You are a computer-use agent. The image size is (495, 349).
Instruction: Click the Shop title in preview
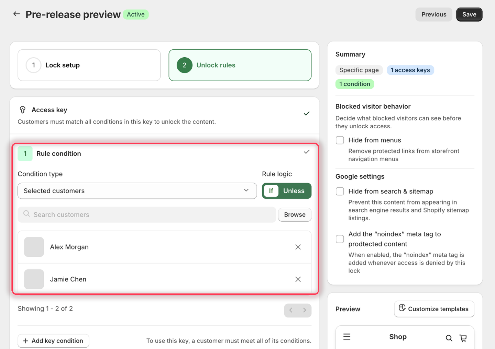398,337
